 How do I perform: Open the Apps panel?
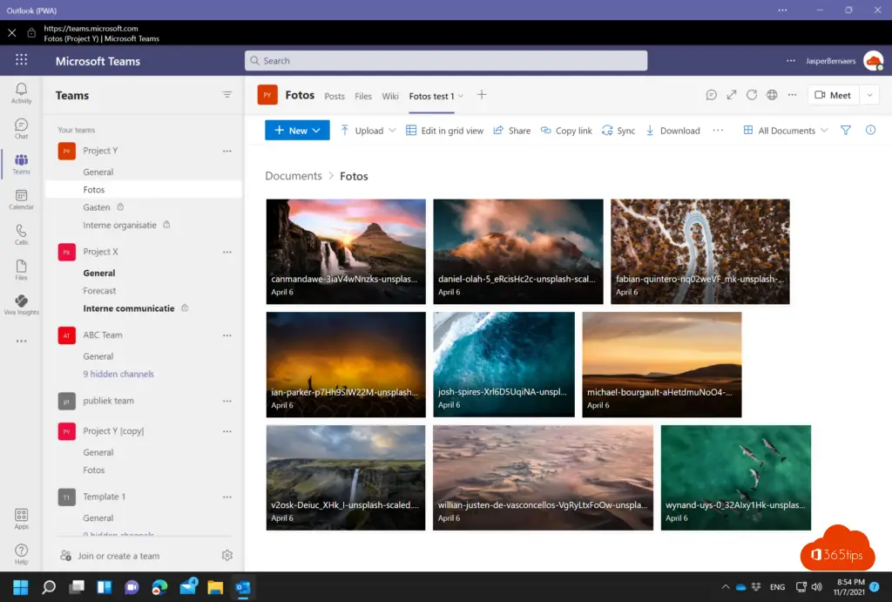click(21, 517)
